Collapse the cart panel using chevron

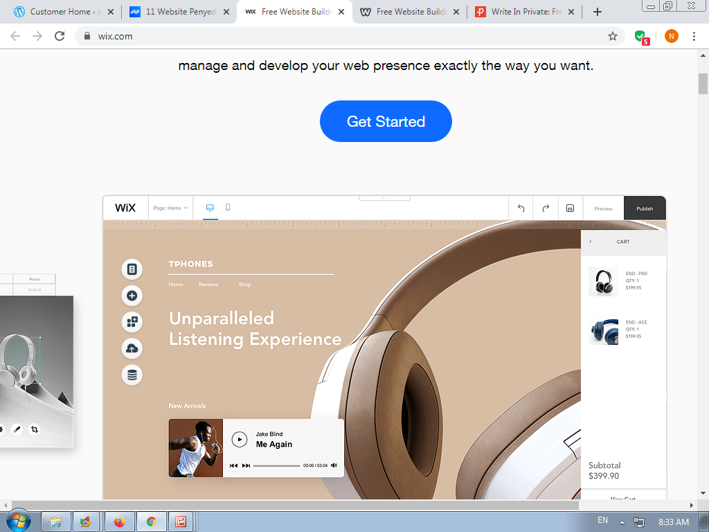(591, 242)
